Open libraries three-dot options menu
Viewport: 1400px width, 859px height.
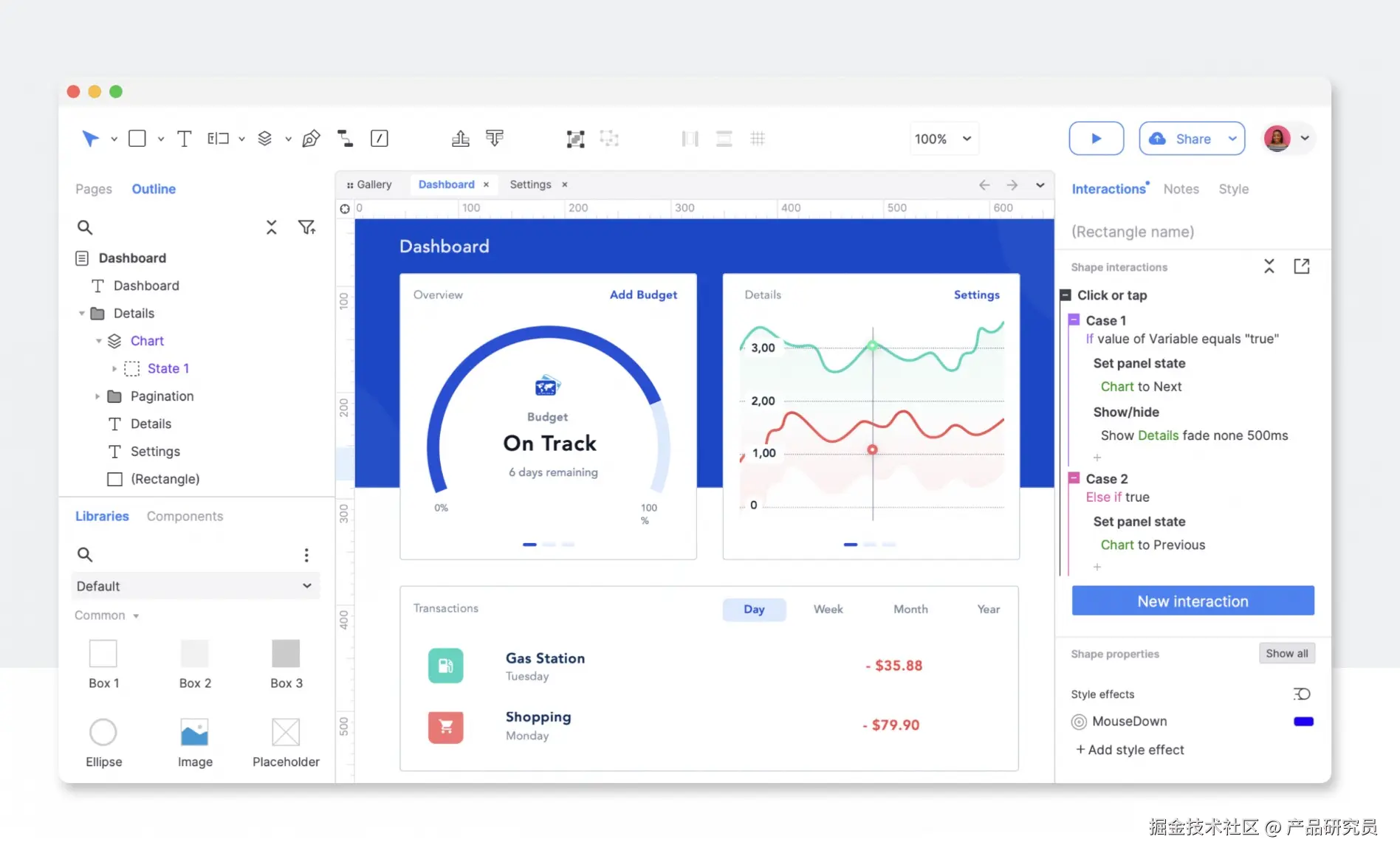point(306,555)
